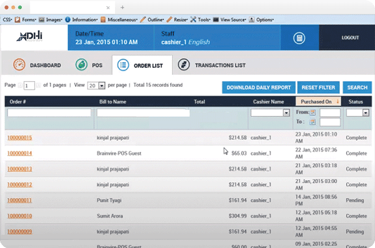The height and width of the screenshot is (248, 375).
Task: Open the Cashier Name filter dropdown
Action: click(270, 113)
